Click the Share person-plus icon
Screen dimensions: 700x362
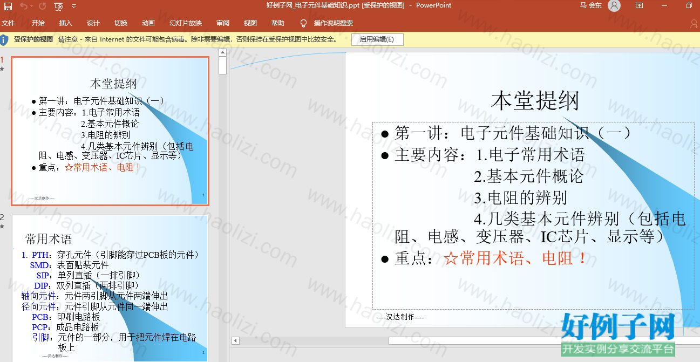(x=695, y=23)
